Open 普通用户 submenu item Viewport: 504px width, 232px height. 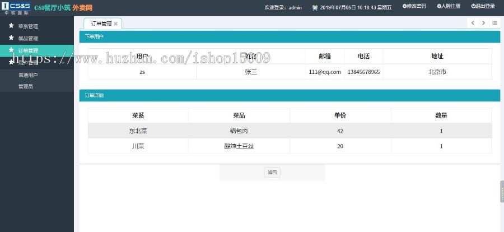[x=28, y=75]
